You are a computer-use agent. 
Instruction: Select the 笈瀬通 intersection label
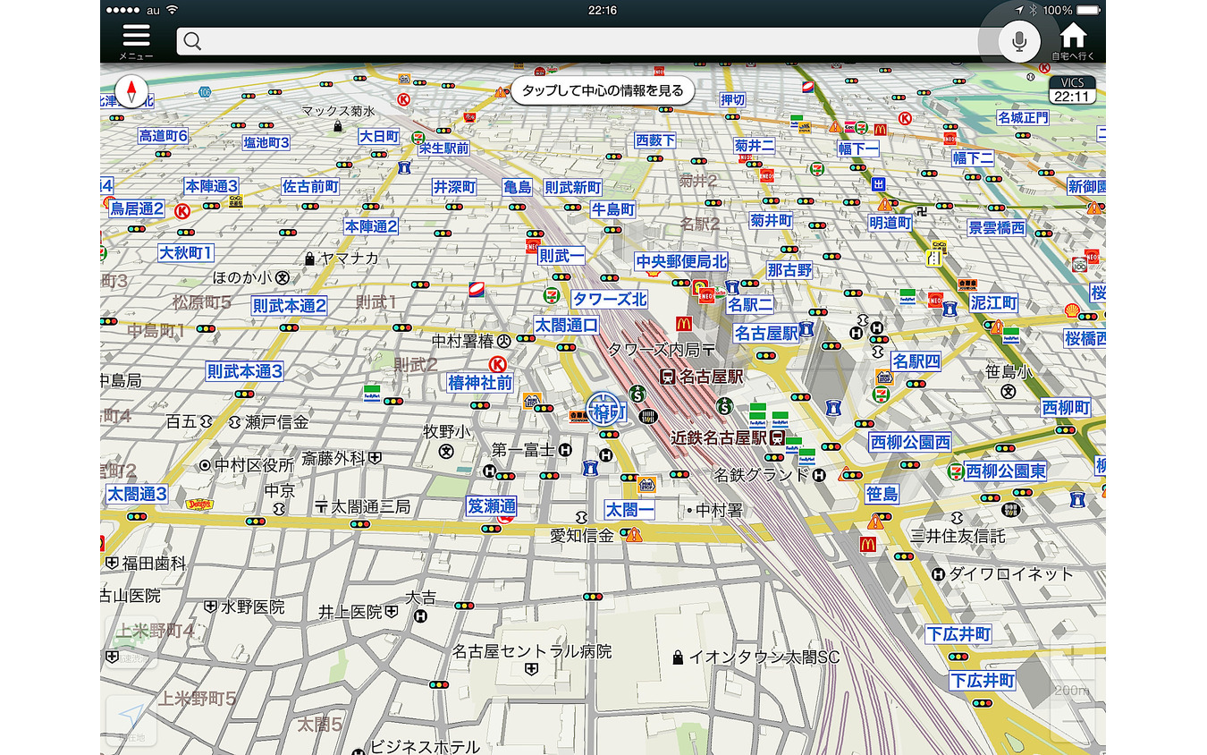pos(492,505)
